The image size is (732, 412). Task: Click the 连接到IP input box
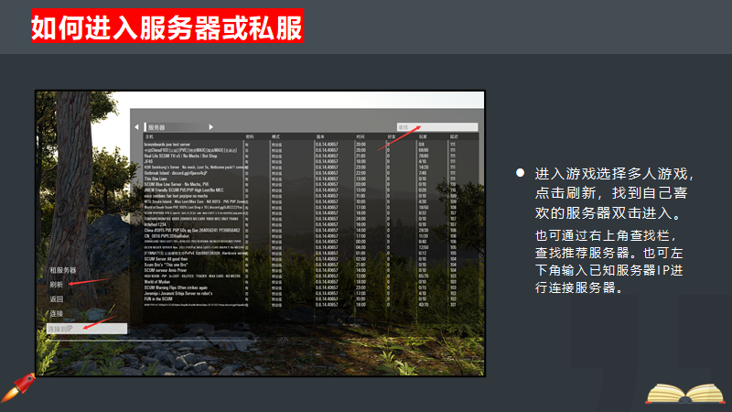click(86, 329)
